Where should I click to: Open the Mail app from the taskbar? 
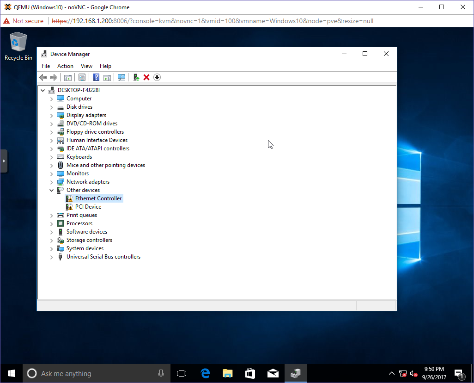pos(273,373)
